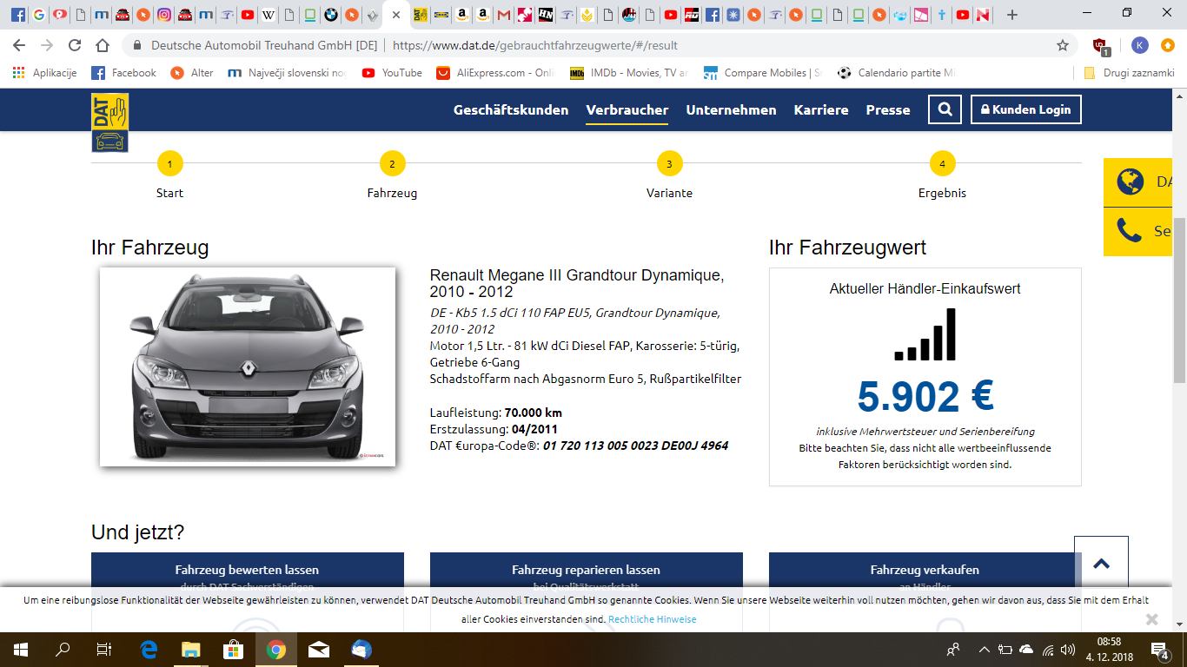Screen dimensions: 1187x667
Task: Bookmark this page with the star icon
Action: point(1063,45)
